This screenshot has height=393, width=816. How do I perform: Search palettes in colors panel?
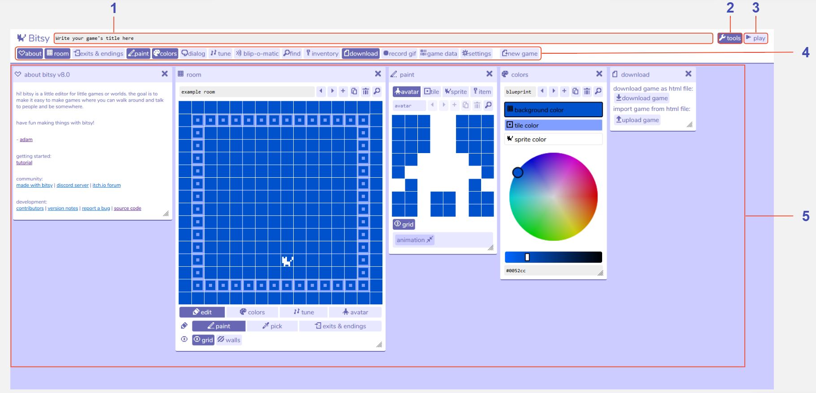tap(598, 91)
